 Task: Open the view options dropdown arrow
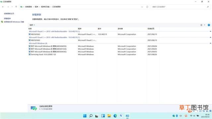pos(205,25)
